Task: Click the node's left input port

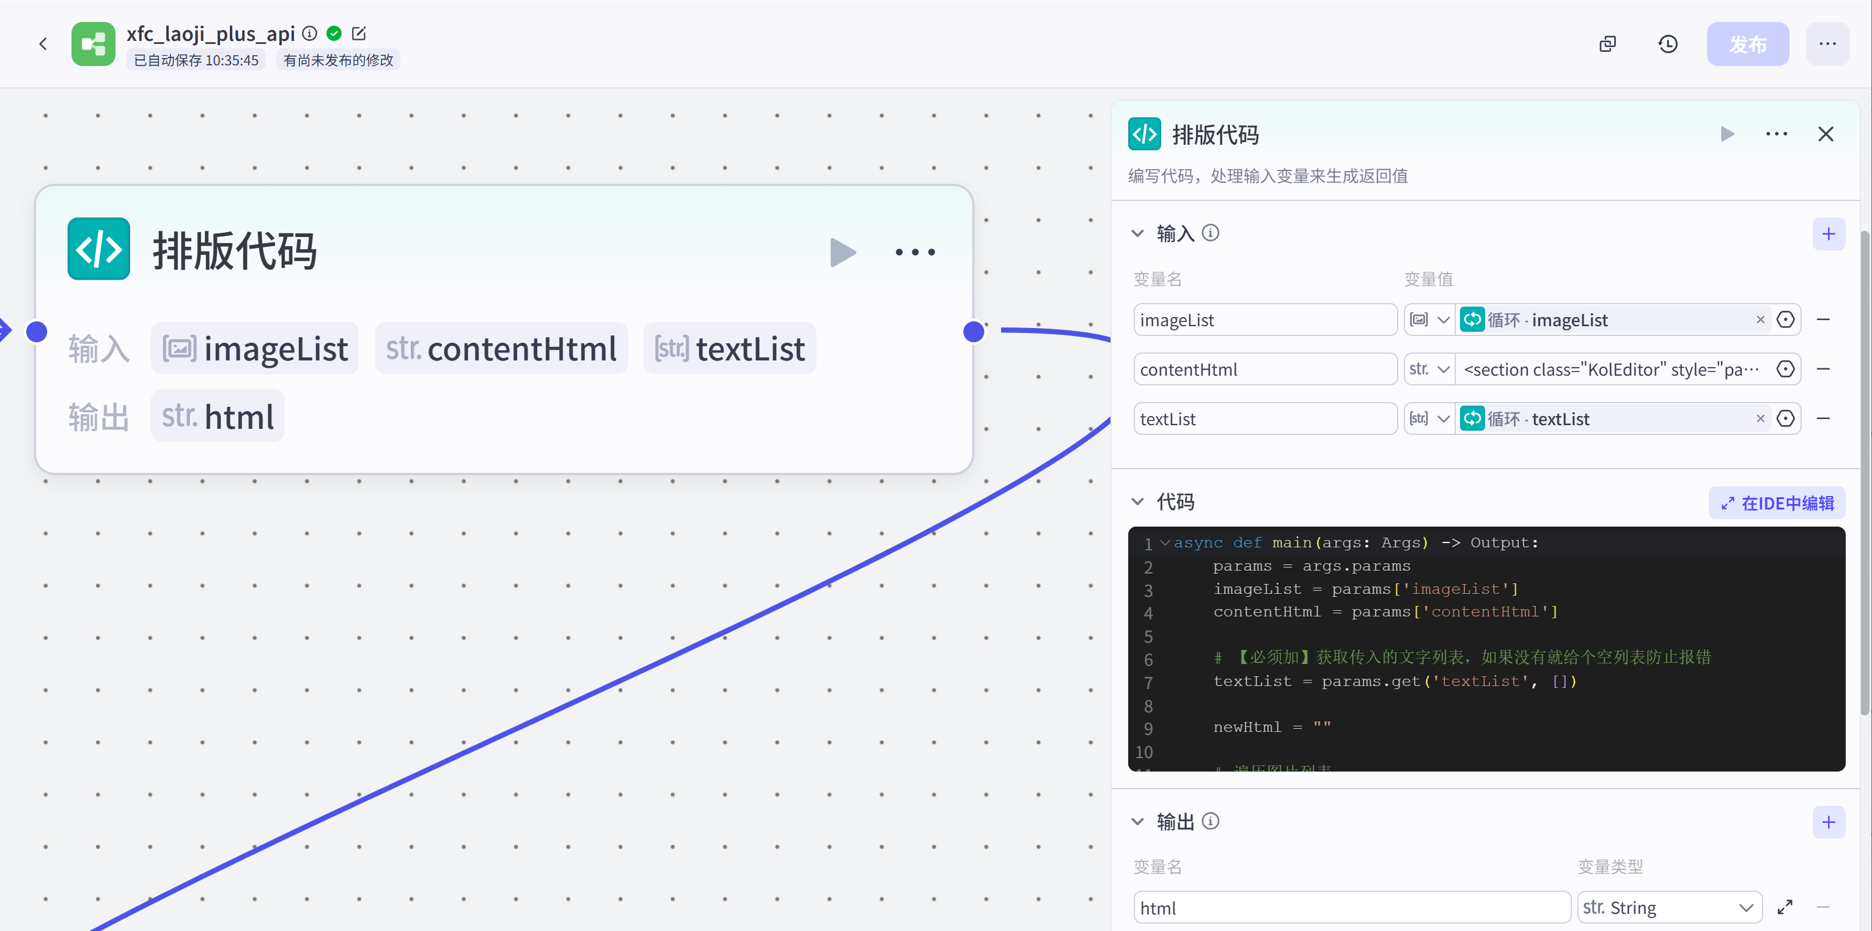Action: 36,331
